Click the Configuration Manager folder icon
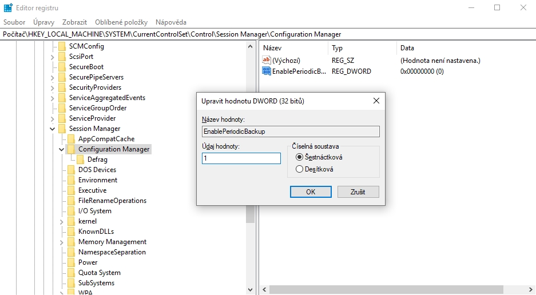The height and width of the screenshot is (295, 536). click(71, 149)
